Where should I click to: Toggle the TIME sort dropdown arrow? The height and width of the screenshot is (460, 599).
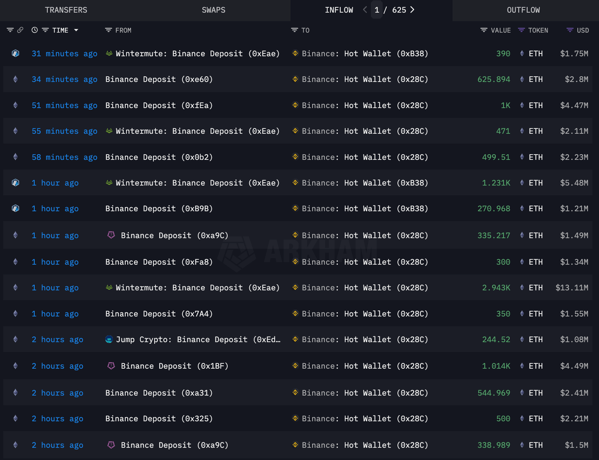[x=76, y=30]
